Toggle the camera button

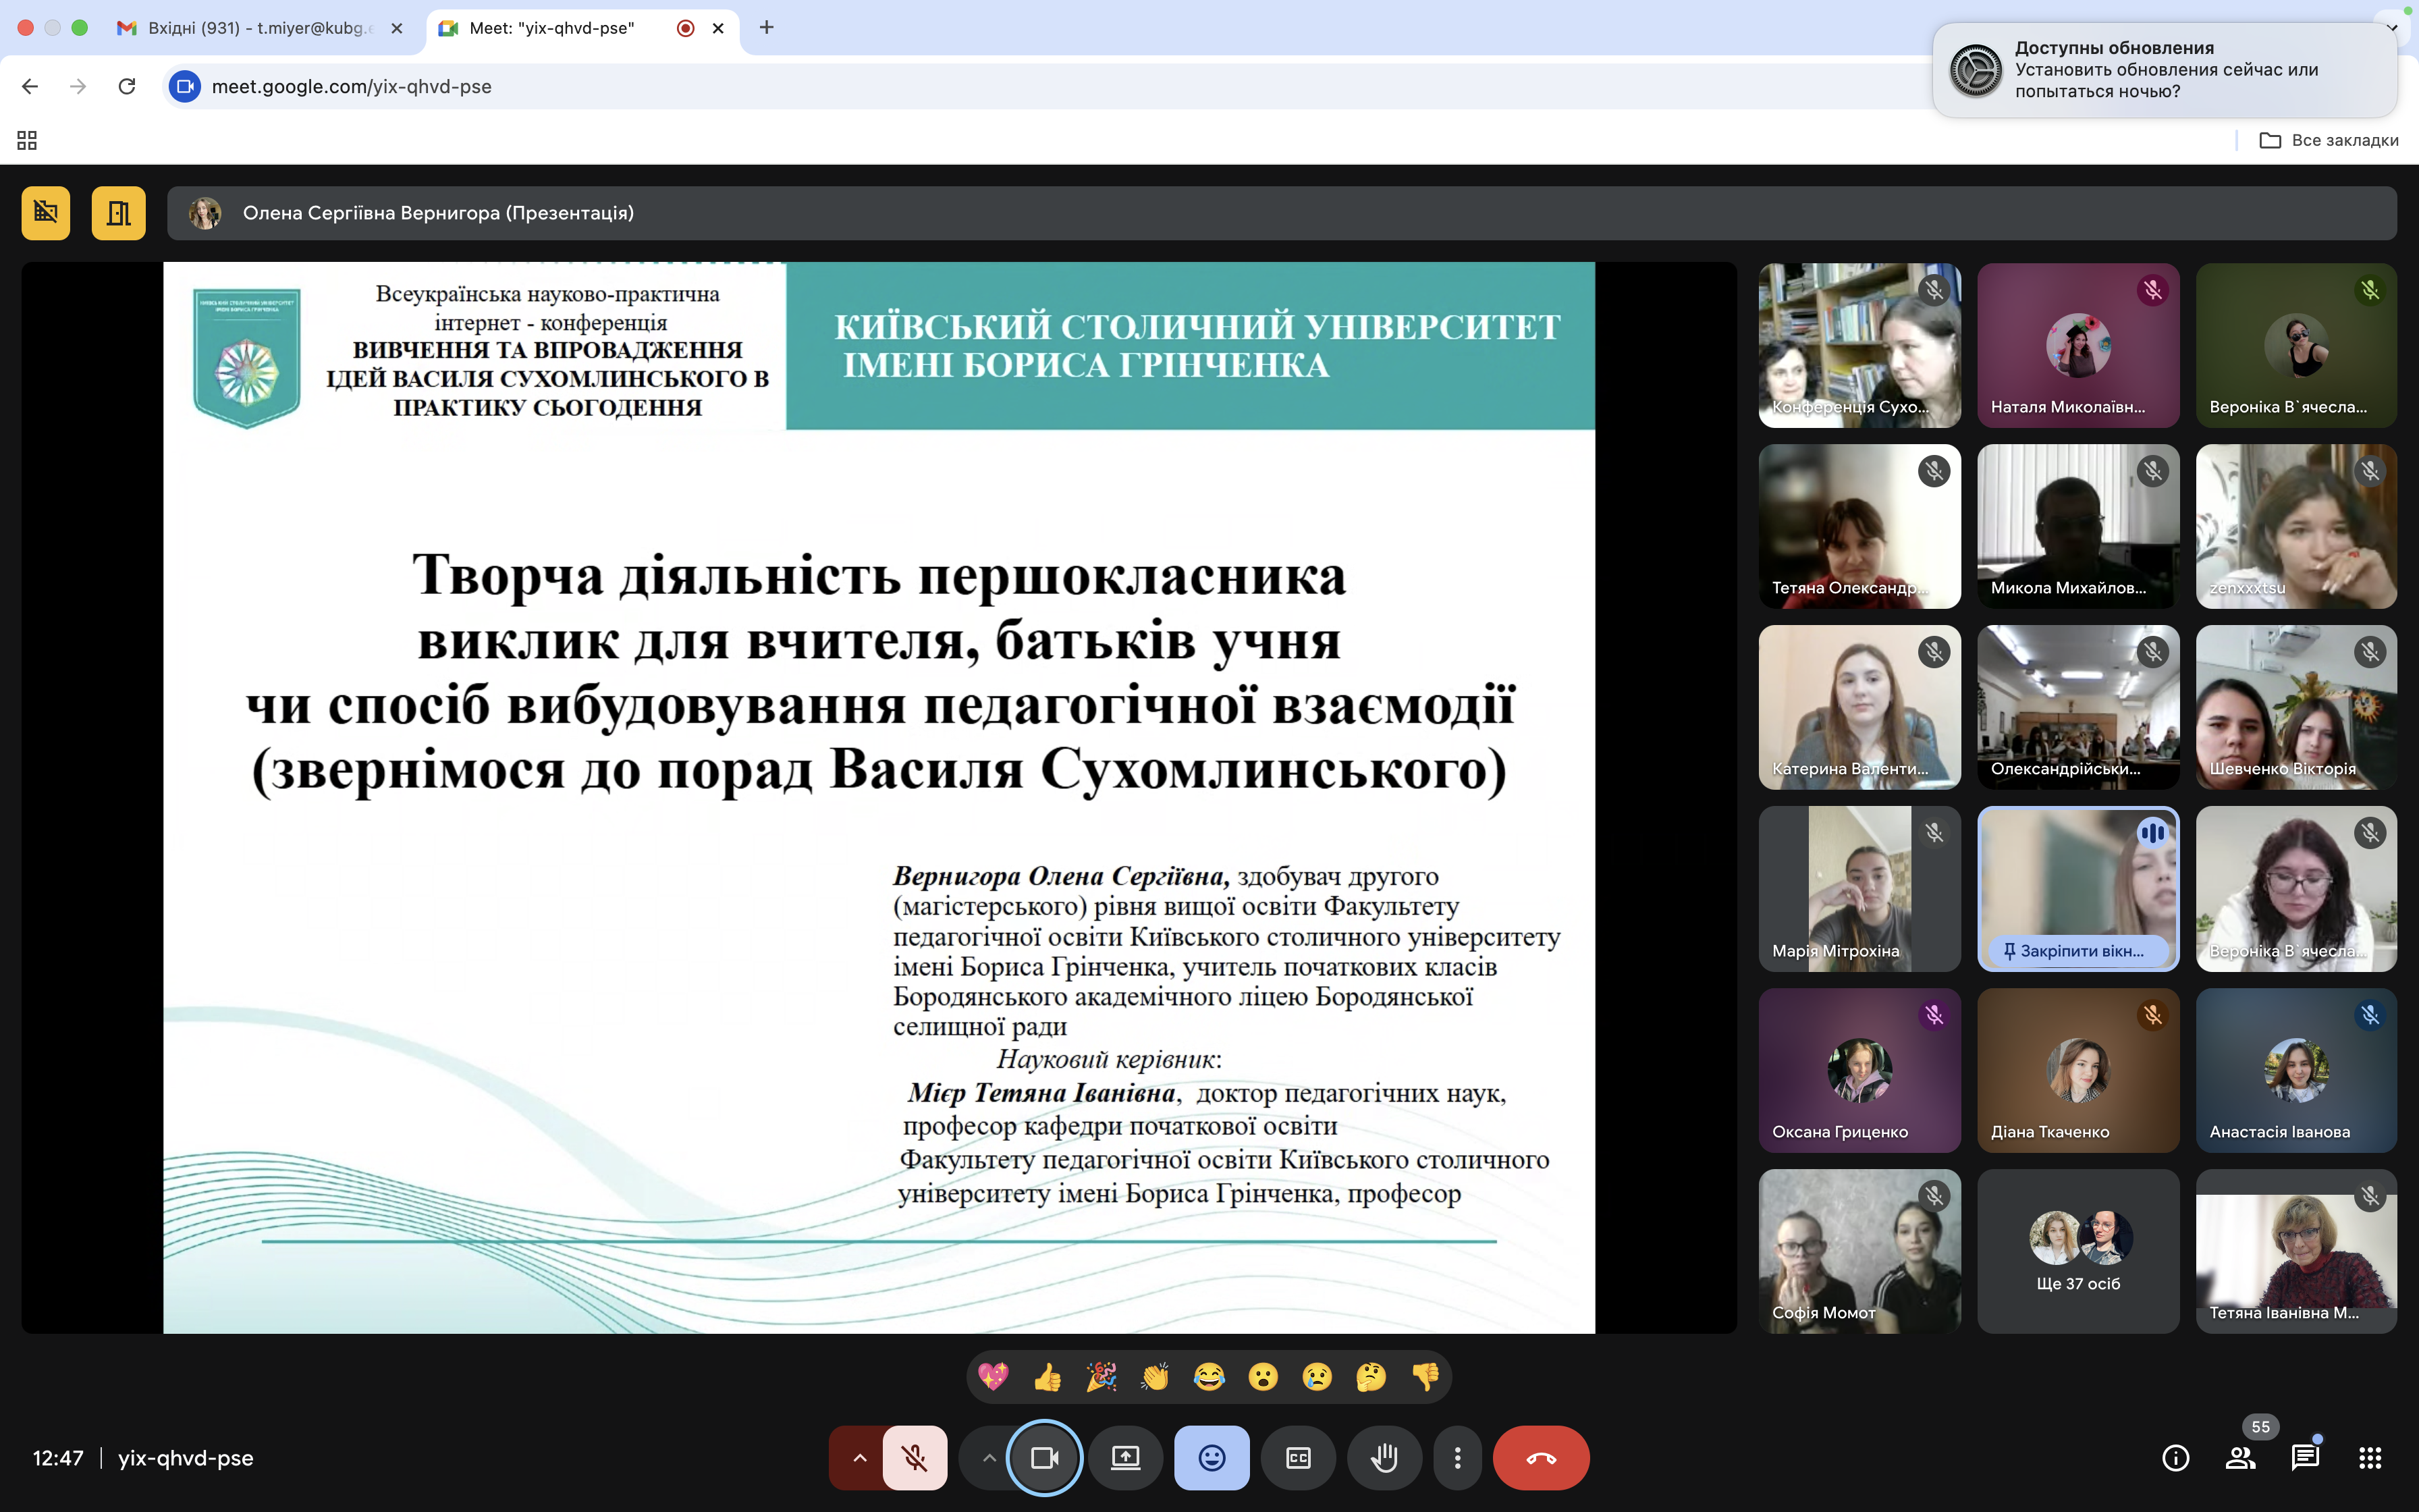click(1045, 1458)
